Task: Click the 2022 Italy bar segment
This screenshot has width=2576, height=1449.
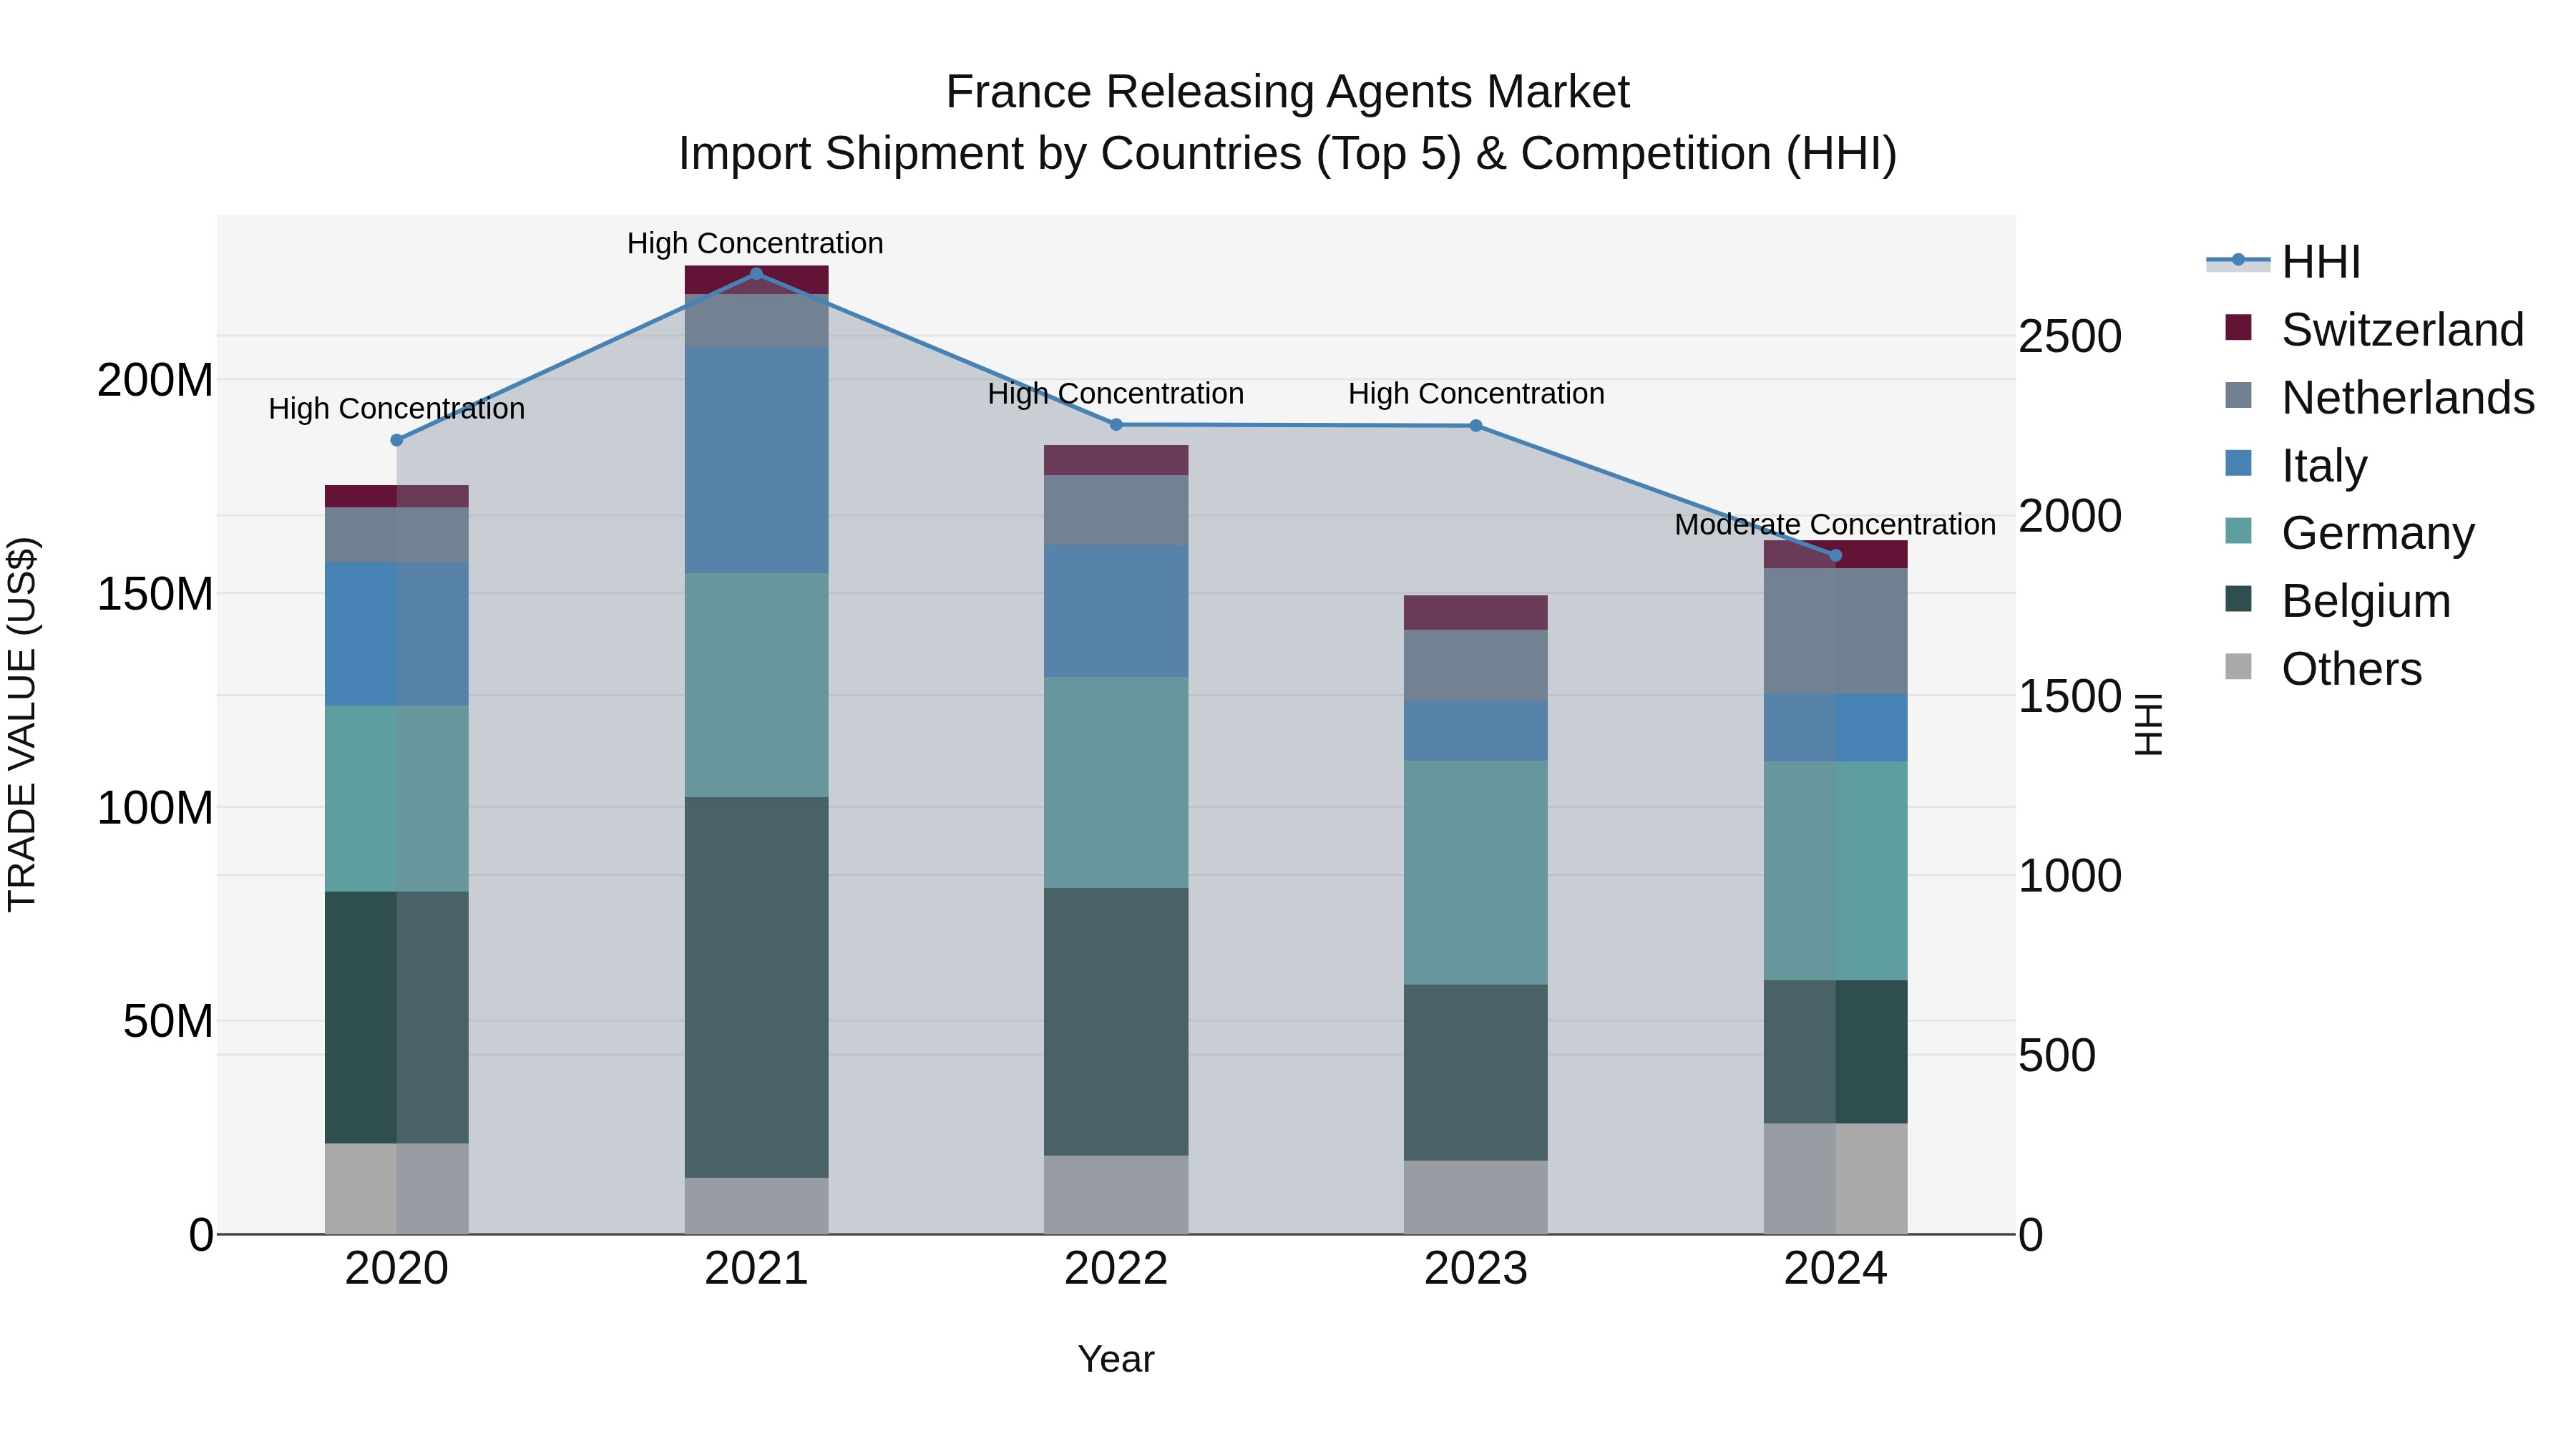Action: (1116, 612)
